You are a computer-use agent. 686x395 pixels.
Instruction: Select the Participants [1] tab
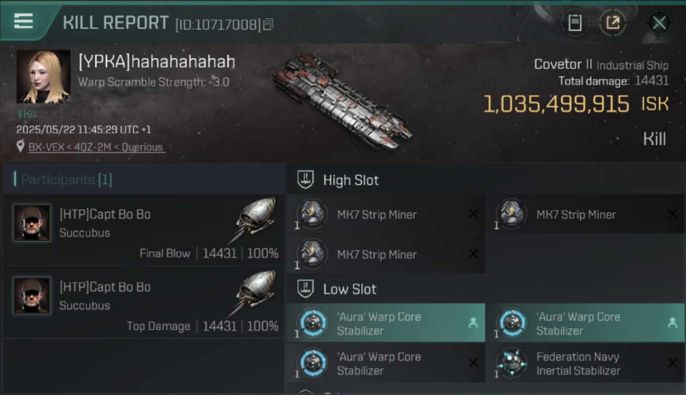tap(66, 180)
